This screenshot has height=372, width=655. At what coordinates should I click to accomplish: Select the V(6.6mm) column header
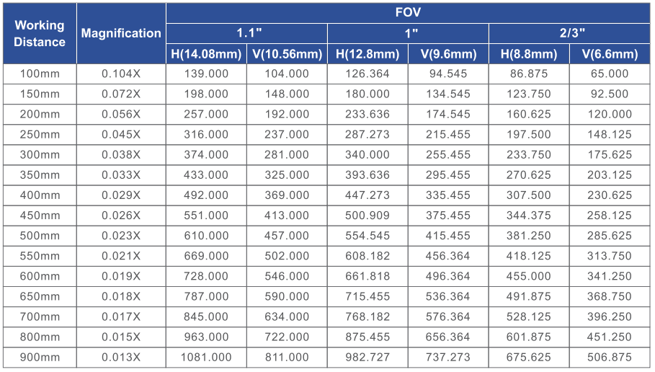[x=610, y=54]
